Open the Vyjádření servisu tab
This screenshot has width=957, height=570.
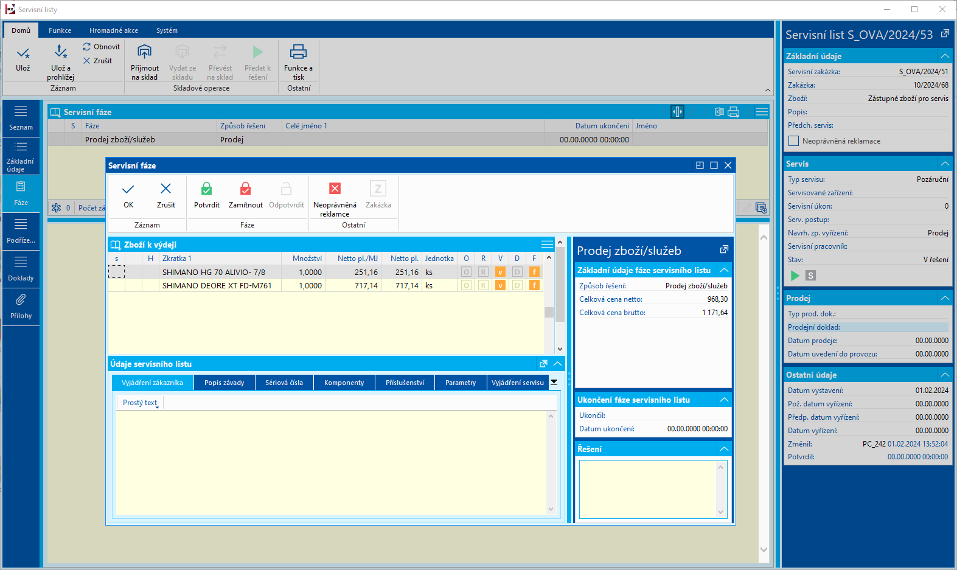pyautogui.click(x=518, y=383)
